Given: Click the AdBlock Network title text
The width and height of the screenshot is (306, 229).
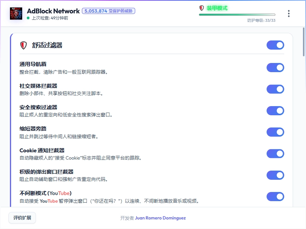Looking at the screenshot, I should click(x=53, y=11).
